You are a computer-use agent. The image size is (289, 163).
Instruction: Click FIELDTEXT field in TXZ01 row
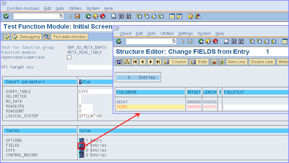[256, 107]
